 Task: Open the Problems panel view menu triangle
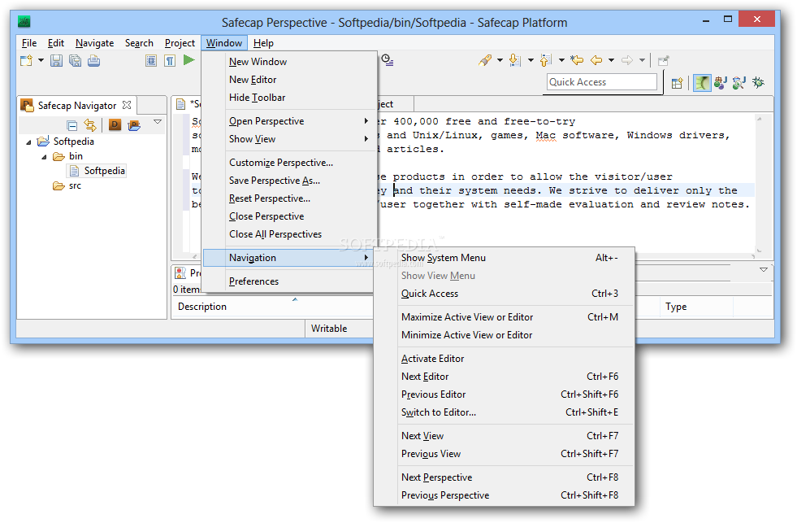coord(764,270)
